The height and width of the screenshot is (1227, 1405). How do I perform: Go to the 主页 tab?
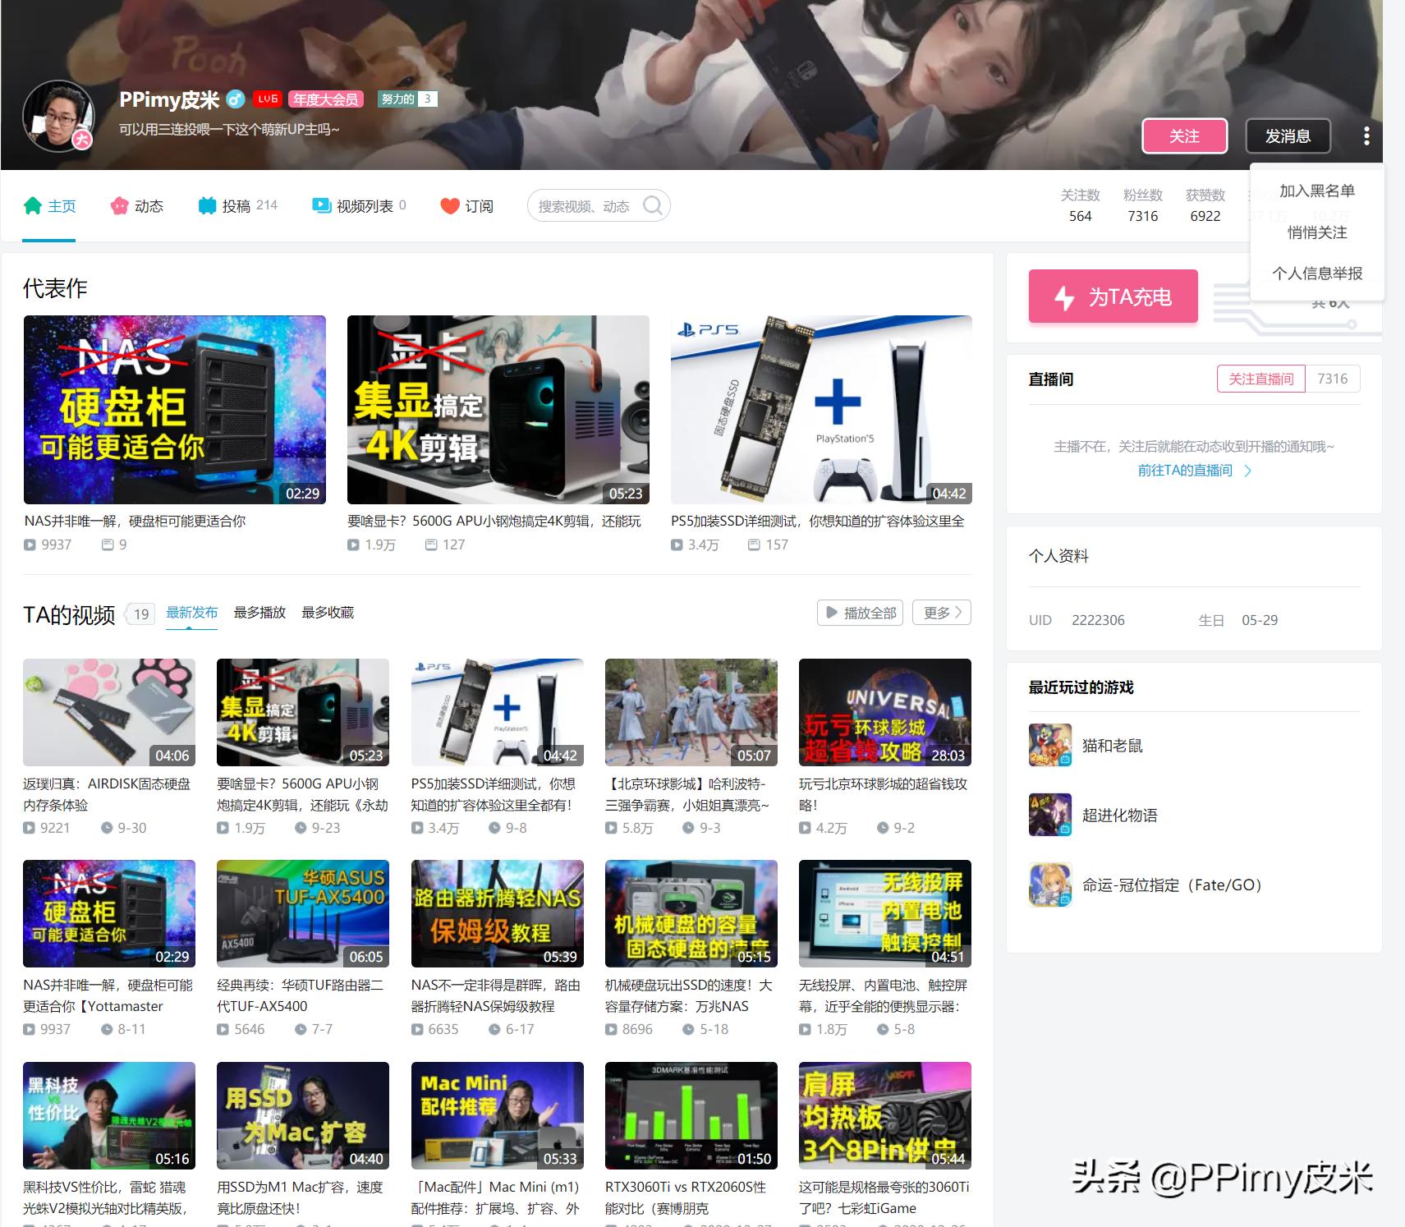point(49,206)
